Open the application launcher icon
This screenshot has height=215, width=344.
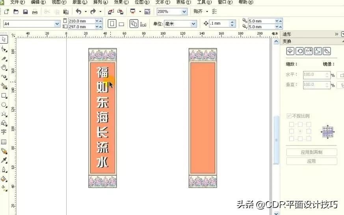click(133, 11)
